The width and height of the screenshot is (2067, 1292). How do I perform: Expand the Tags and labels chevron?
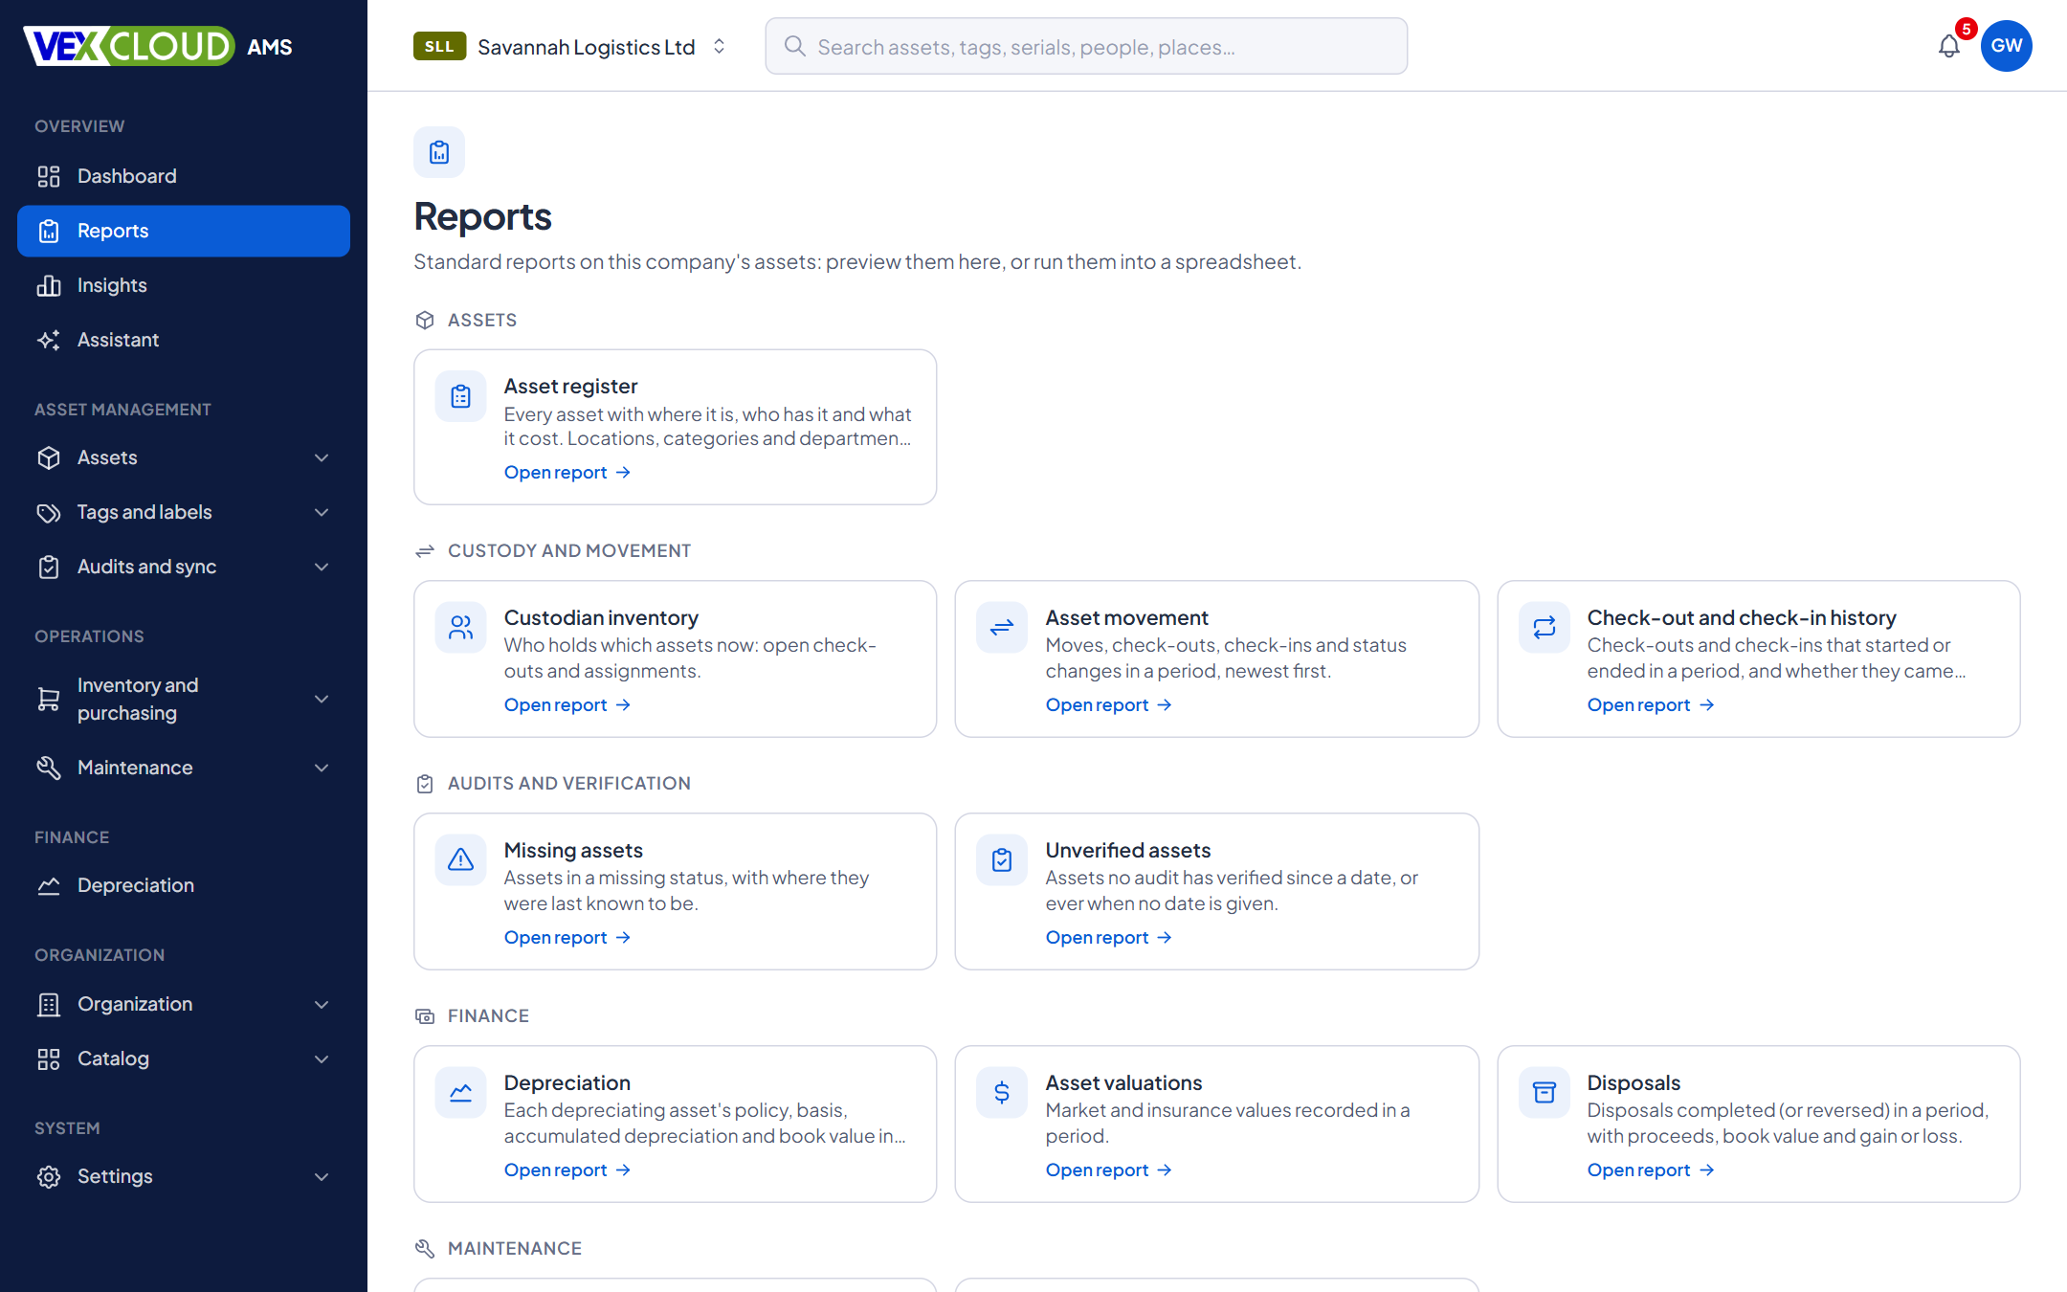[322, 512]
